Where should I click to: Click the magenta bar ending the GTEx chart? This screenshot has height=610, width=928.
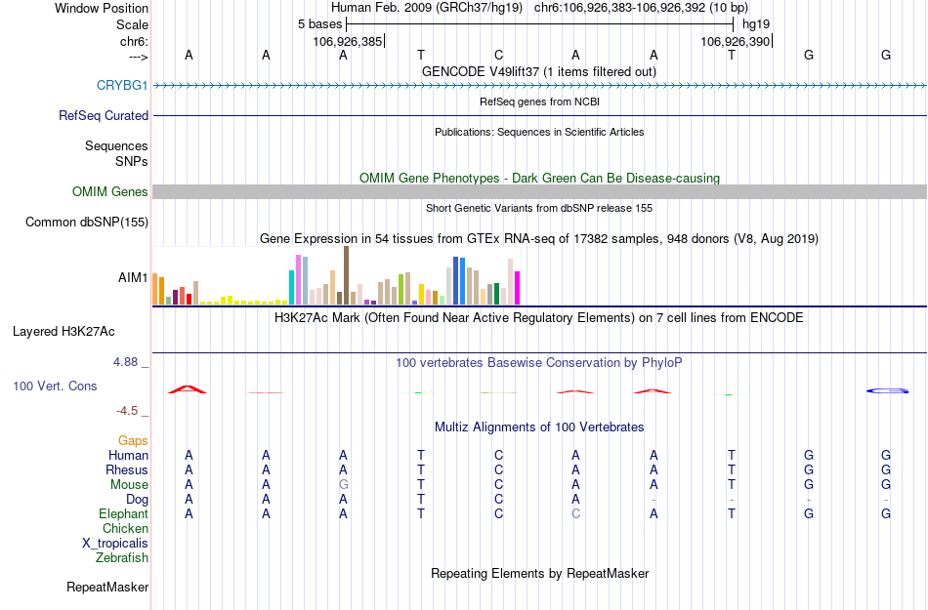(518, 288)
